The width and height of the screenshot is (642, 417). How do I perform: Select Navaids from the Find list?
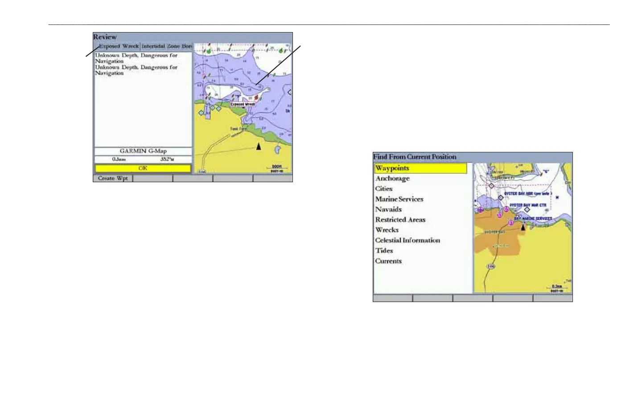(x=388, y=209)
